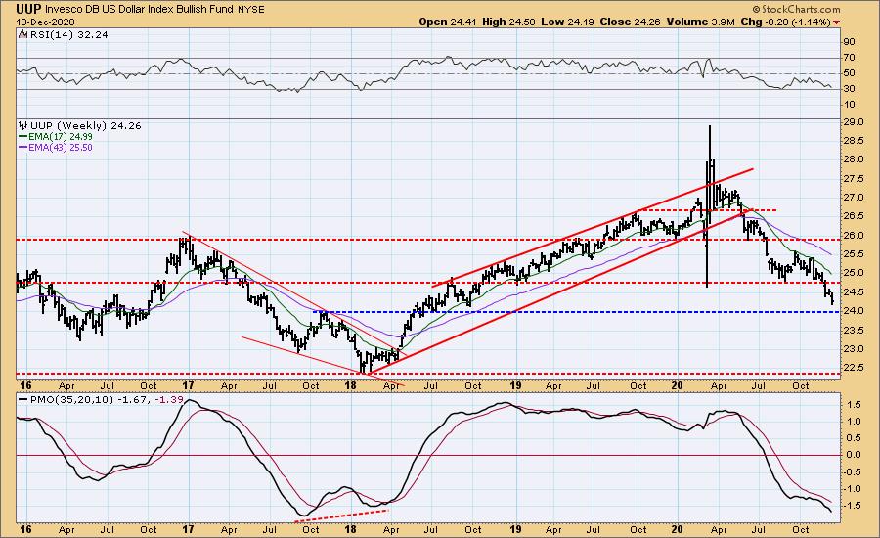Click the PMO(35,20,10) -1.67 legend label

tap(90, 400)
